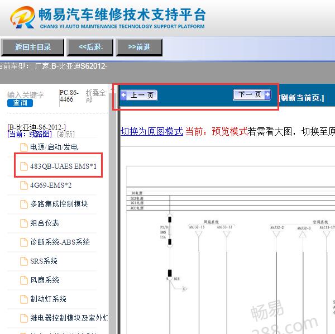The image size is (335, 334).
Task: Click the PC.86-4466 text
Action: pyautogui.click(x=69, y=96)
